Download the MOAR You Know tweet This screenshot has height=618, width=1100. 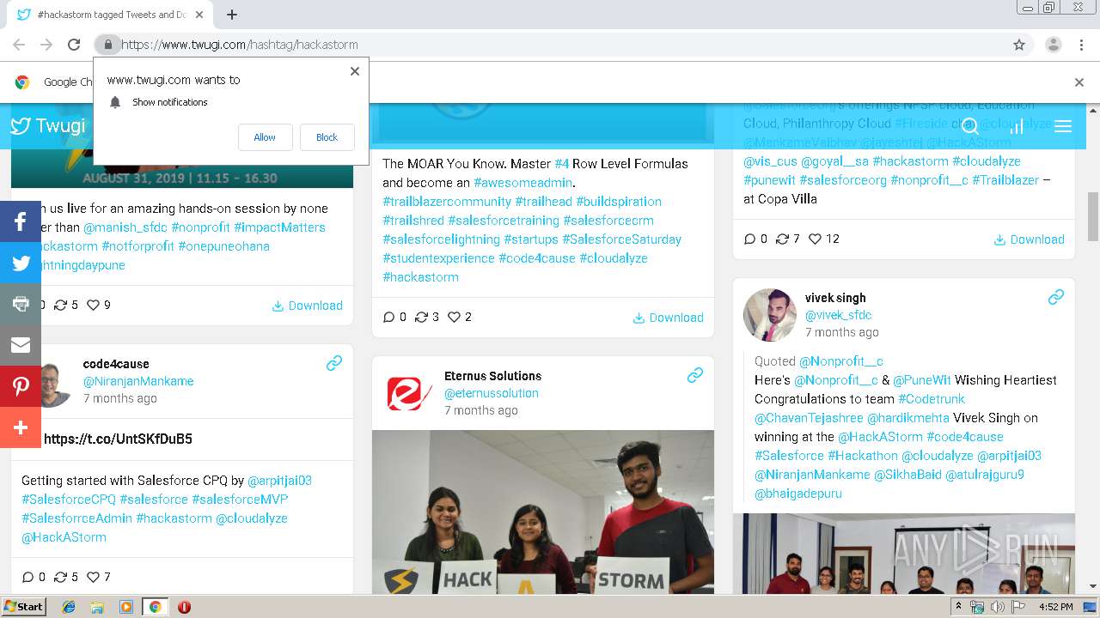[x=668, y=318]
